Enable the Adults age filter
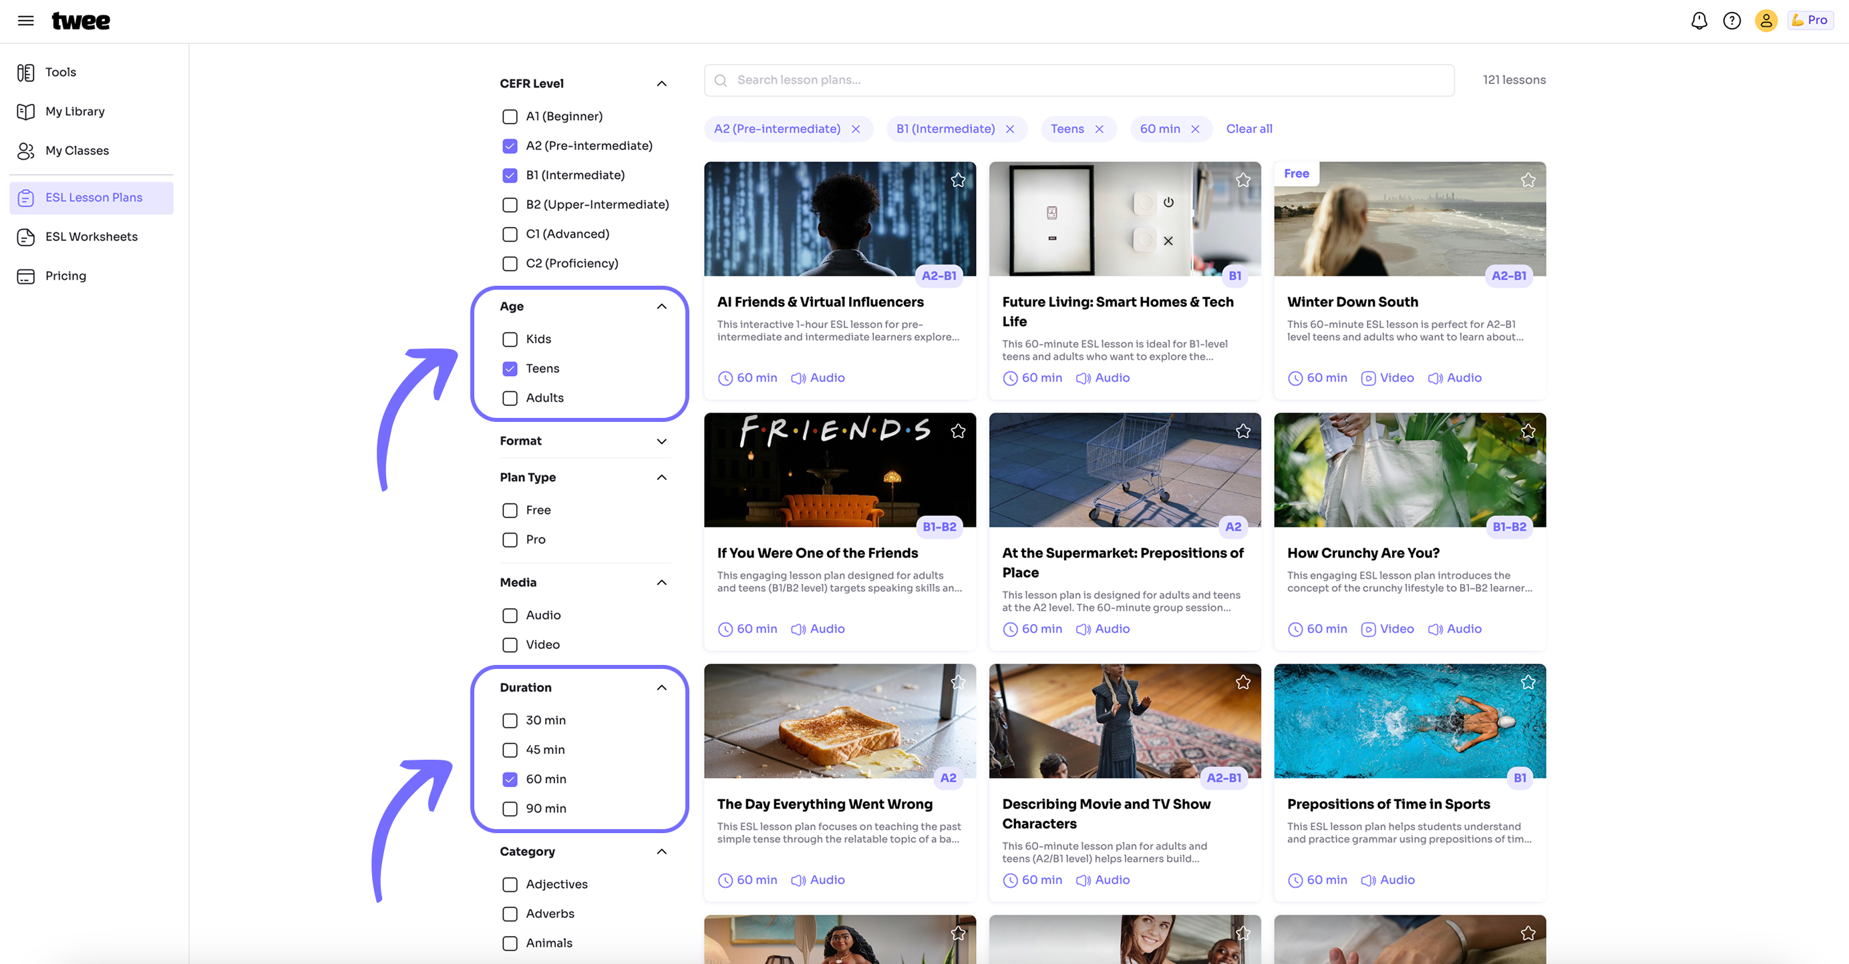This screenshot has width=1849, height=964. [510, 398]
